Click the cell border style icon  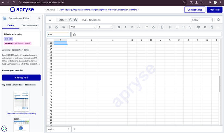pos(177,27)
